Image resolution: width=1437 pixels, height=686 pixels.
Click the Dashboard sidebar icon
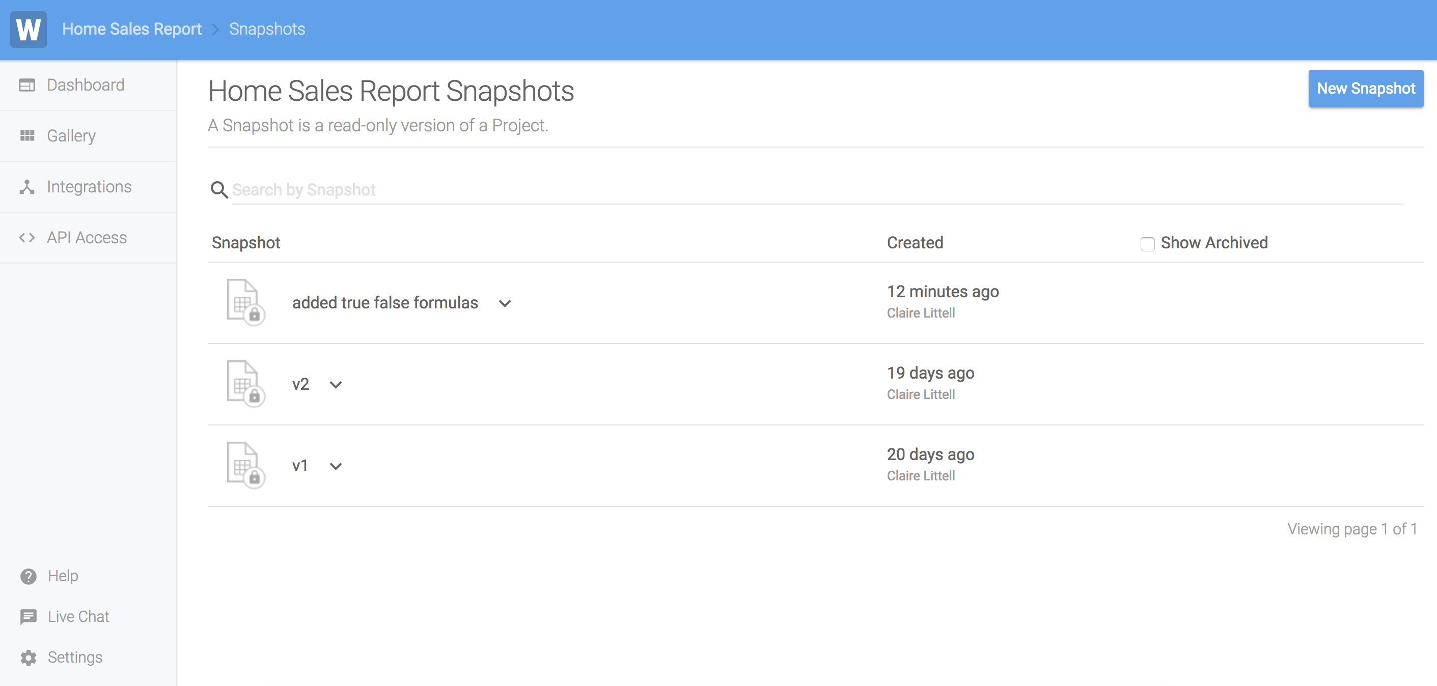click(27, 85)
